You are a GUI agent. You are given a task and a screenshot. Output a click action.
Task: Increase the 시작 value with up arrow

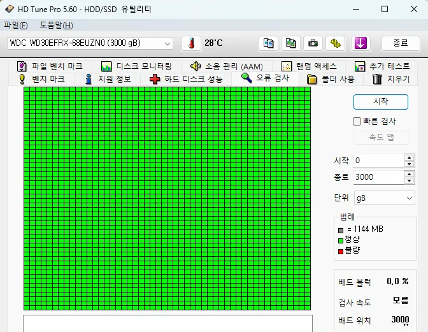click(409, 157)
